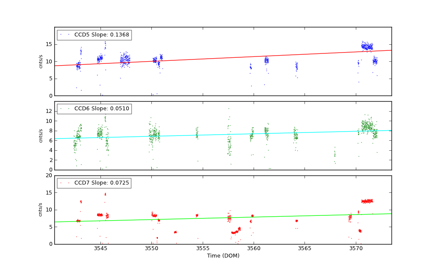Click the 3545 tick label on the x-axis
This screenshot has width=435, height=271.
[x=100, y=248]
